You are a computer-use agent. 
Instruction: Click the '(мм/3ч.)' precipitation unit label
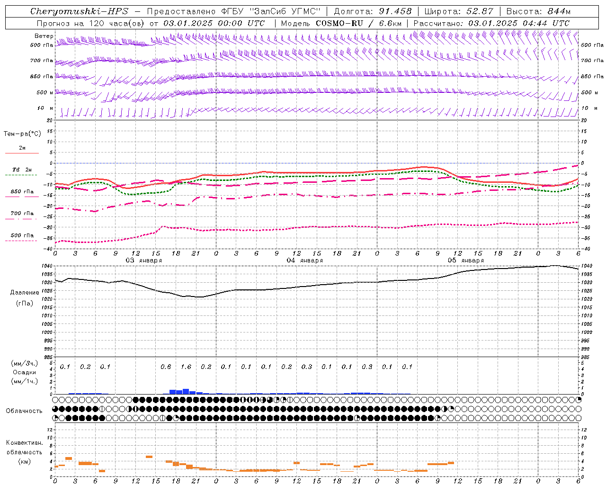25,364
